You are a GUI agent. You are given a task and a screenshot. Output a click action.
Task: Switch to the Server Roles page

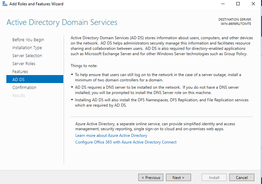tap(24, 64)
